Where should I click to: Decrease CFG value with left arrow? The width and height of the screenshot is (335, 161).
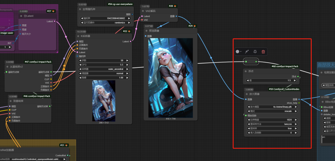80,65
